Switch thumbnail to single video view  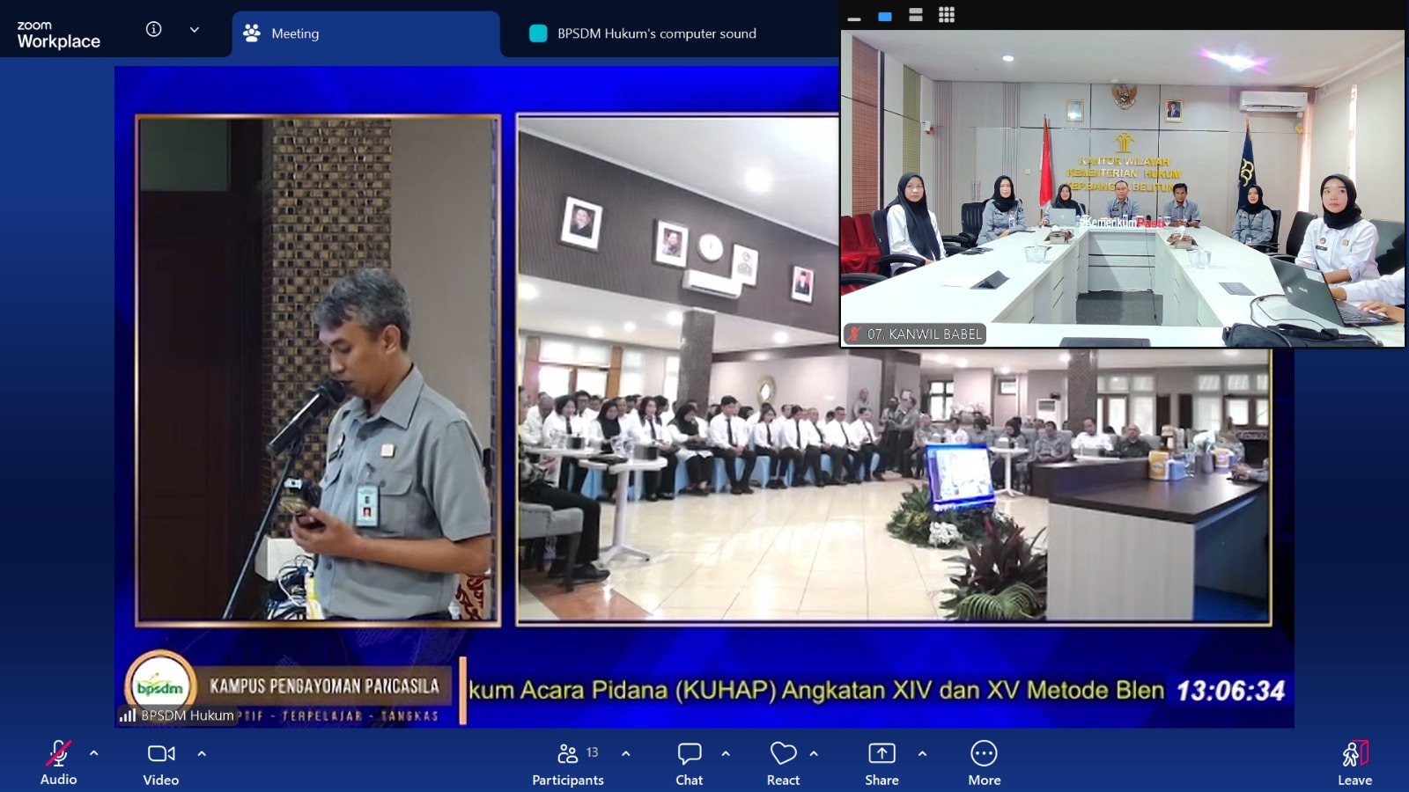885,16
